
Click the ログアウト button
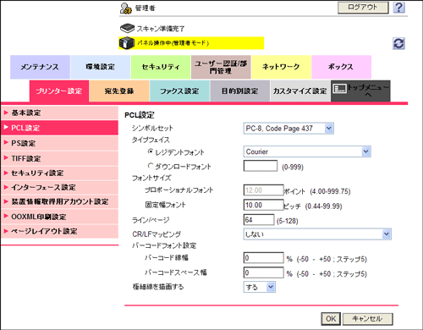point(363,8)
